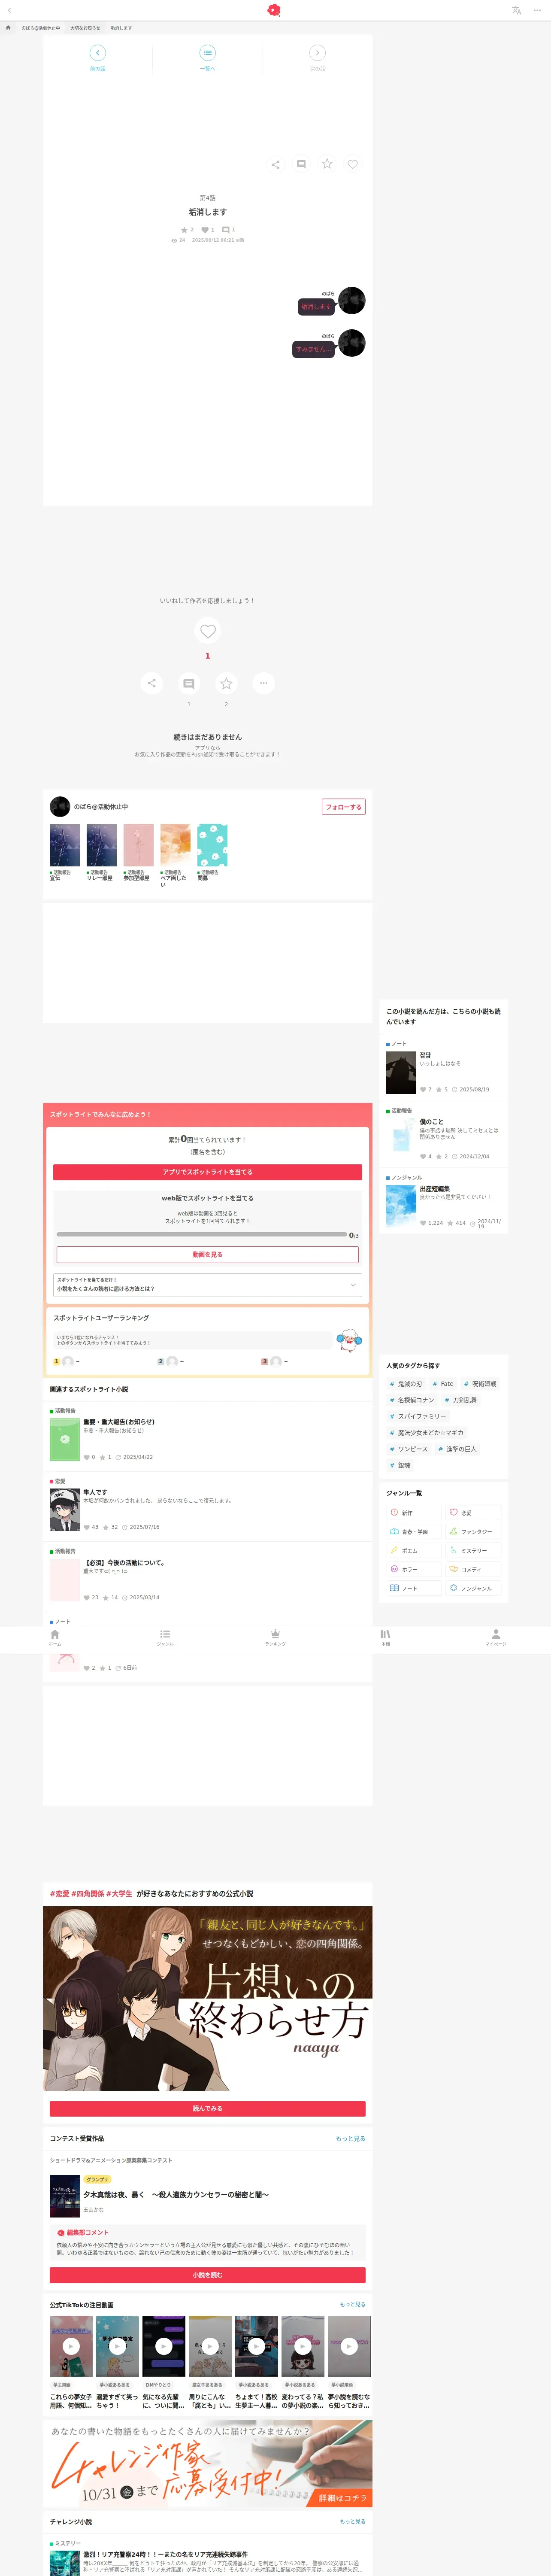Switch to 本棚 tab in bottom navigation
The width and height of the screenshot is (551, 2576).
[385, 1638]
